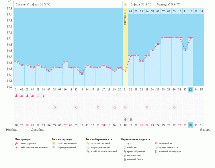Screen dimensions: 215x168
Task: Click the egg-white fluid icon on cycle day 21
Action: (125, 119)
